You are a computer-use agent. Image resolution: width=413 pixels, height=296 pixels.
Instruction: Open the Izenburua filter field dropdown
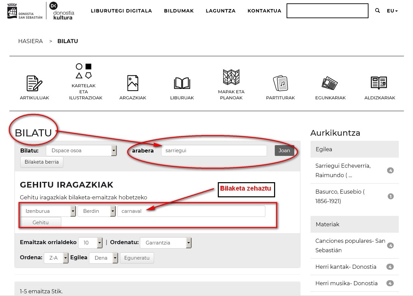click(x=48, y=211)
